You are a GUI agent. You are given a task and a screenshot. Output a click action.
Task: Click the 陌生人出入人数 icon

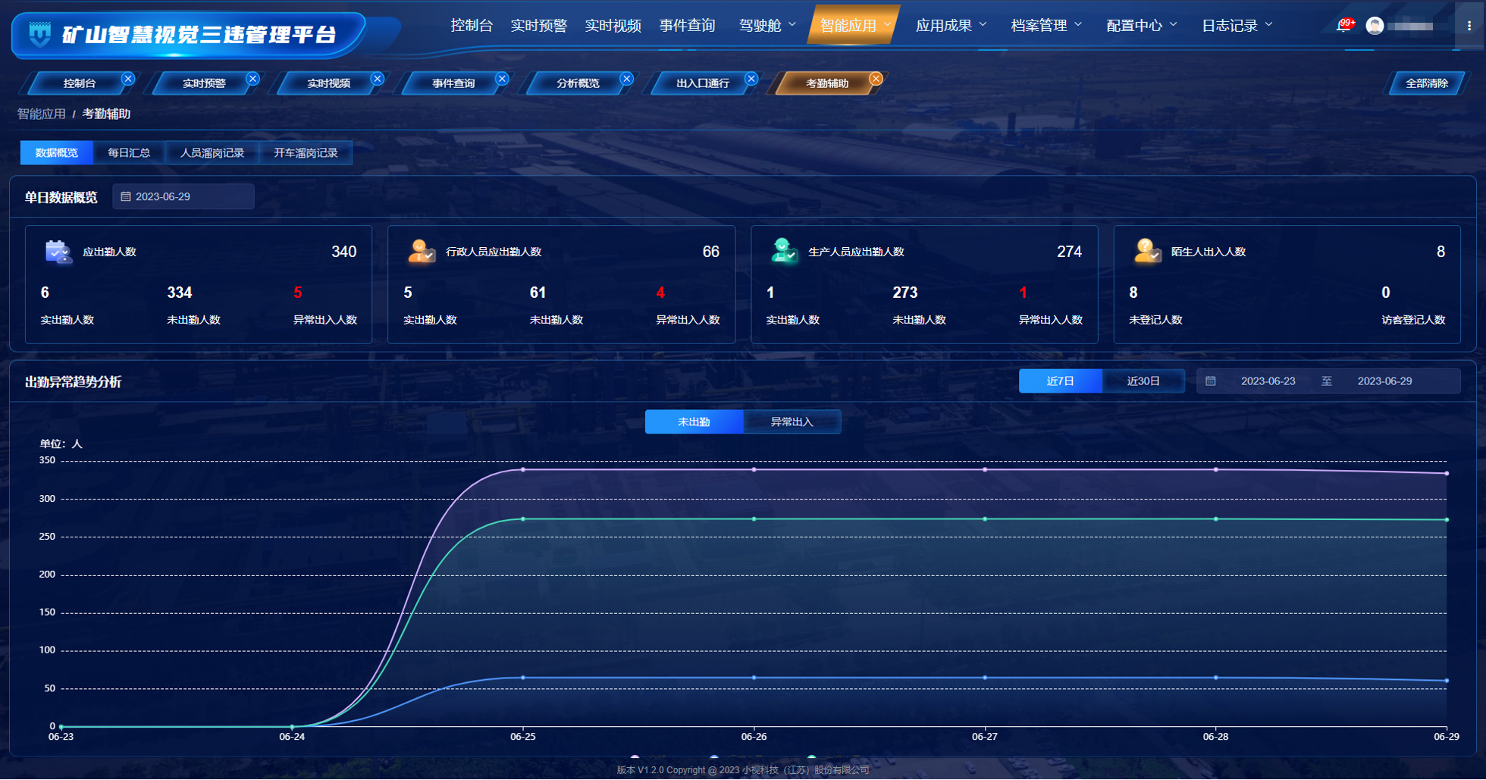coord(1146,252)
